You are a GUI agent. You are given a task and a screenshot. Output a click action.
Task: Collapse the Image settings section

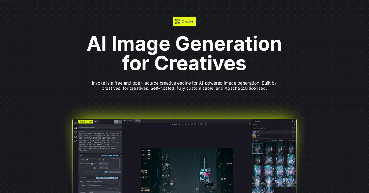click(120, 155)
